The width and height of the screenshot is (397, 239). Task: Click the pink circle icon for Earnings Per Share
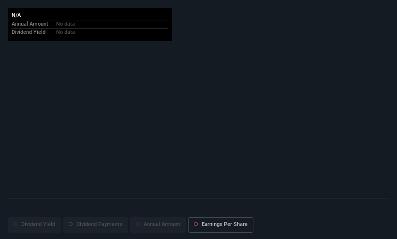point(196,224)
